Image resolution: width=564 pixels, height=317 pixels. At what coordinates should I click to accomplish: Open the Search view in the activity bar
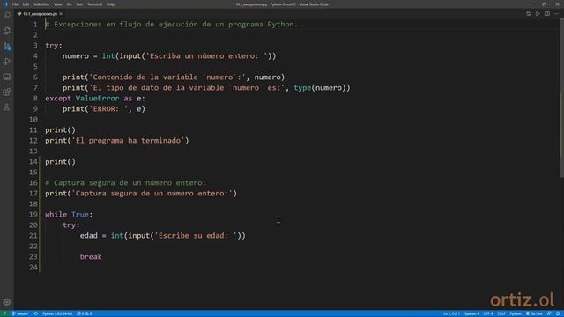point(7,16)
